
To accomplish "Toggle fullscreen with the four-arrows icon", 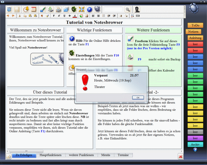I will click(82, 9).
